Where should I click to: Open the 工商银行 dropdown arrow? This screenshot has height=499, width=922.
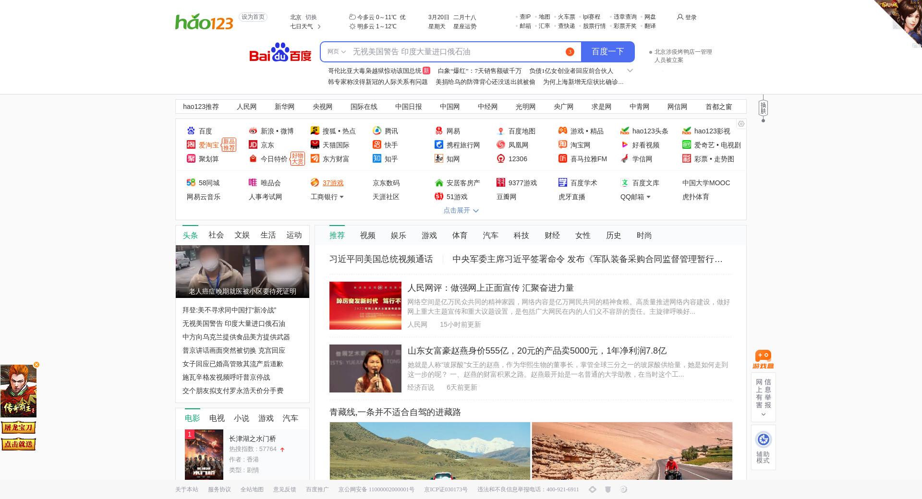click(341, 197)
